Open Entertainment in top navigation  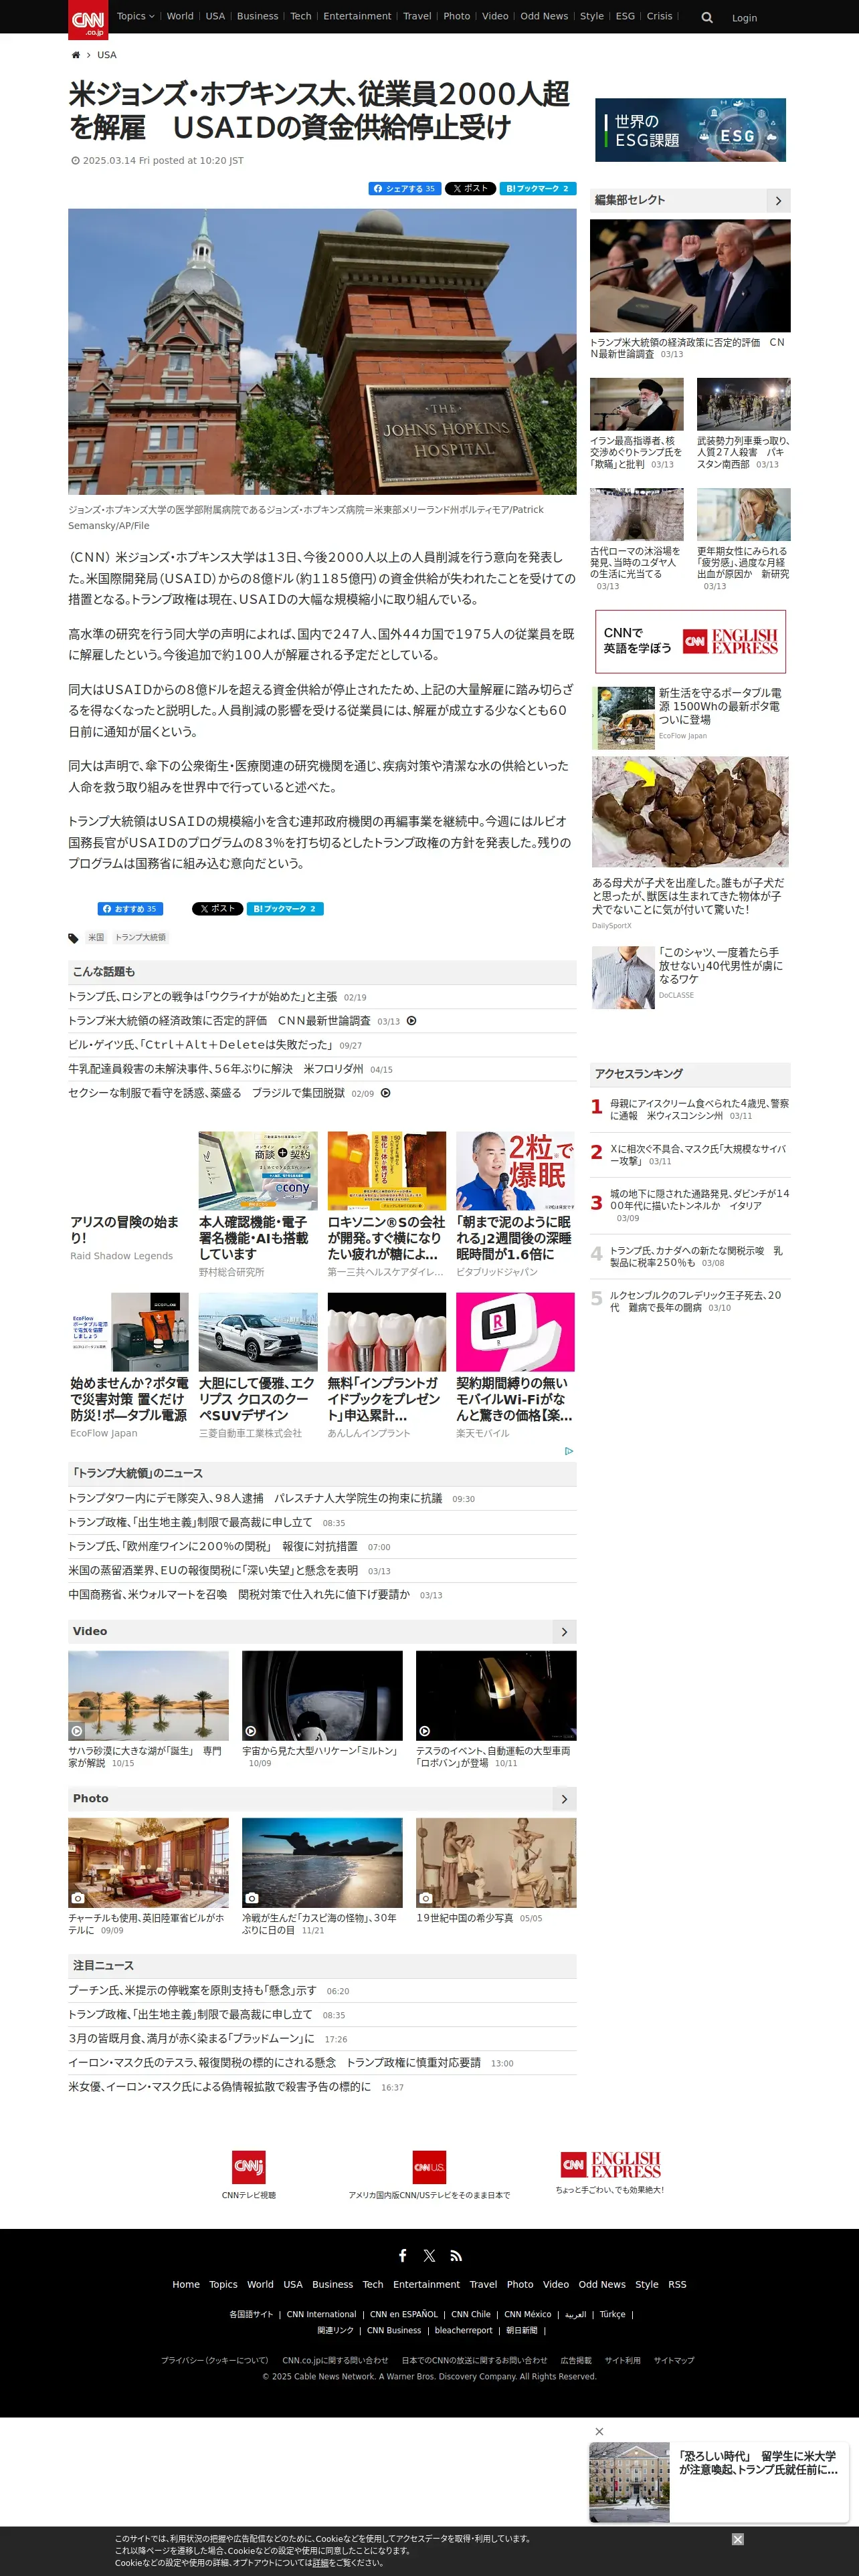(357, 16)
